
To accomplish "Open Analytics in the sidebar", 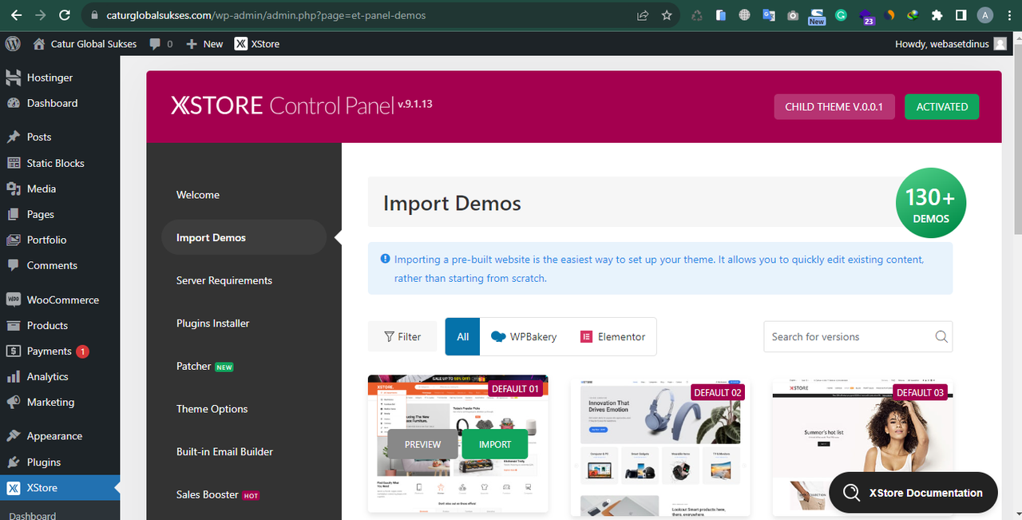I will click(47, 376).
